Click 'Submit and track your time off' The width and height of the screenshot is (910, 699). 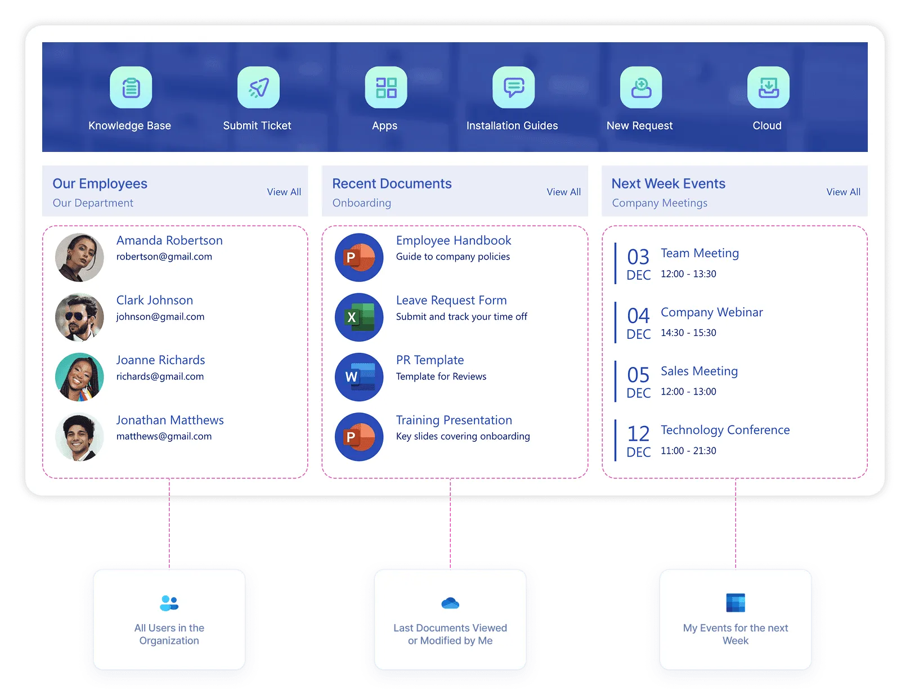pos(461,316)
